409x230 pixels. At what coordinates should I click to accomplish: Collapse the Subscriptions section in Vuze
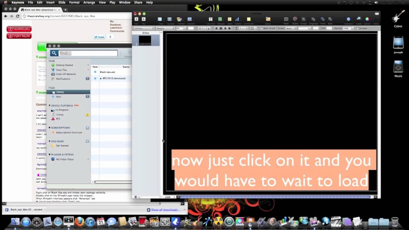[50, 128]
